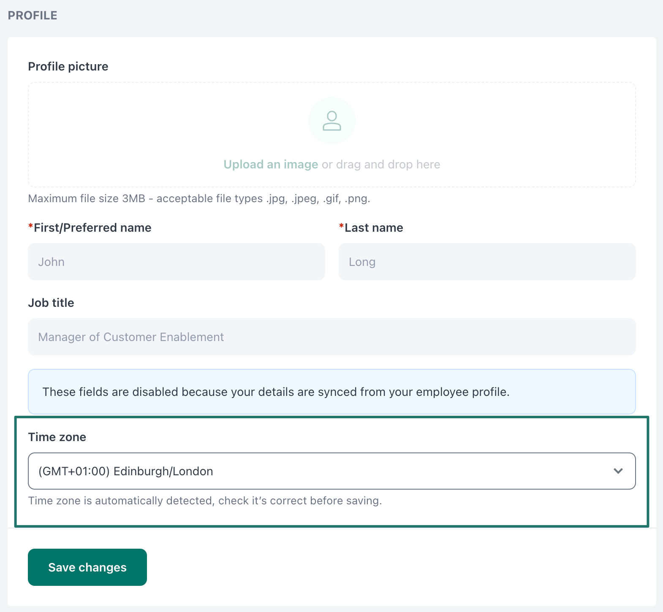
Task: Click the Upload an image link
Action: pyautogui.click(x=271, y=164)
